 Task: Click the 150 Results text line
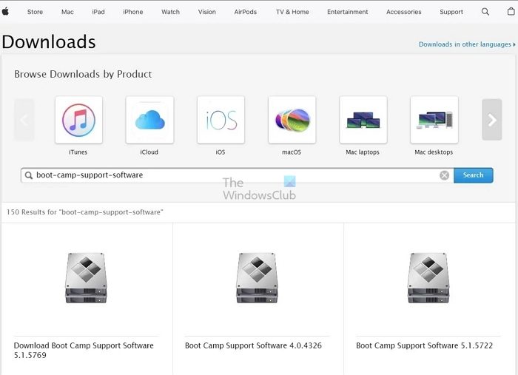coord(85,212)
